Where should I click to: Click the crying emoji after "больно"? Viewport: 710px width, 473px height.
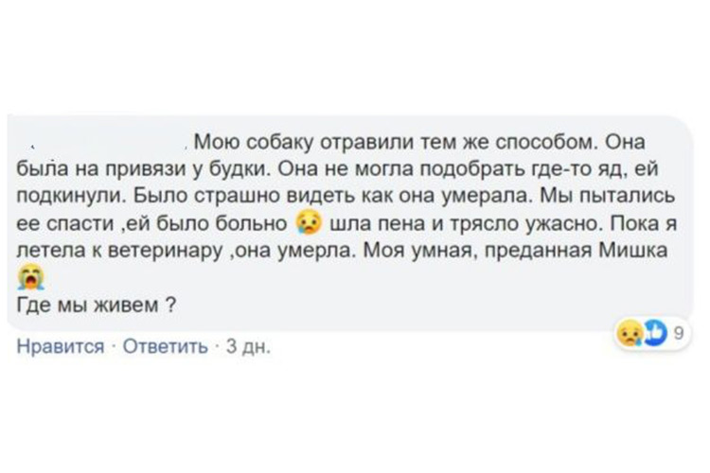(307, 223)
